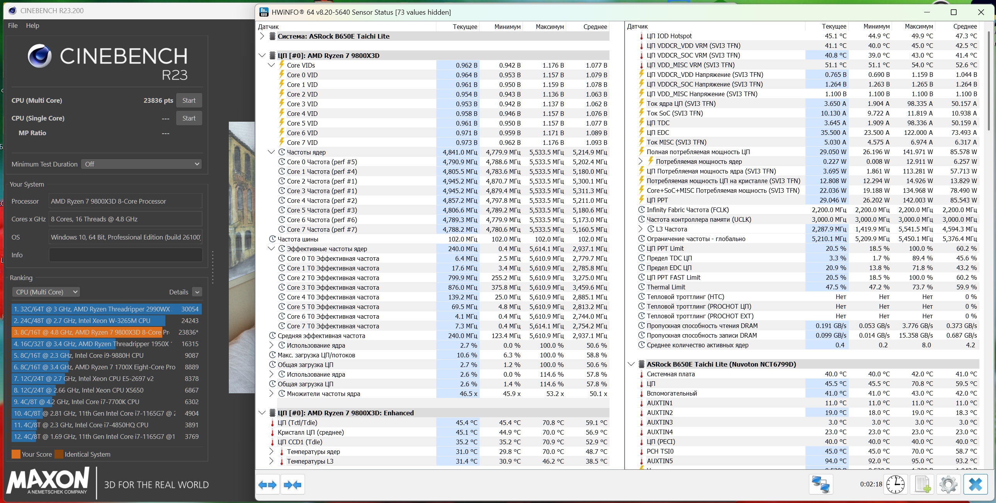Click the HWiNFO title bar app icon
Image resolution: width=996 pixels, height=503 pixels.
click(264, 12)
